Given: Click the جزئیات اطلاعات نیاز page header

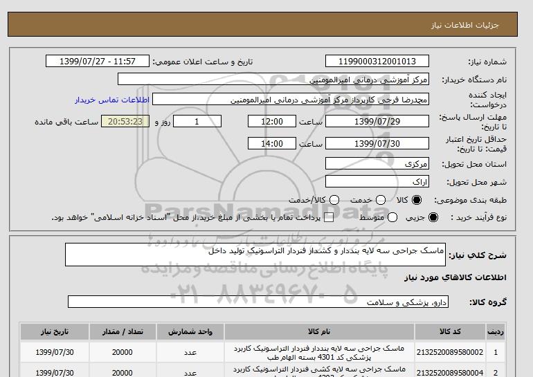Looking at the screenshot, I should pyautogui.click(x=464, y=25).
